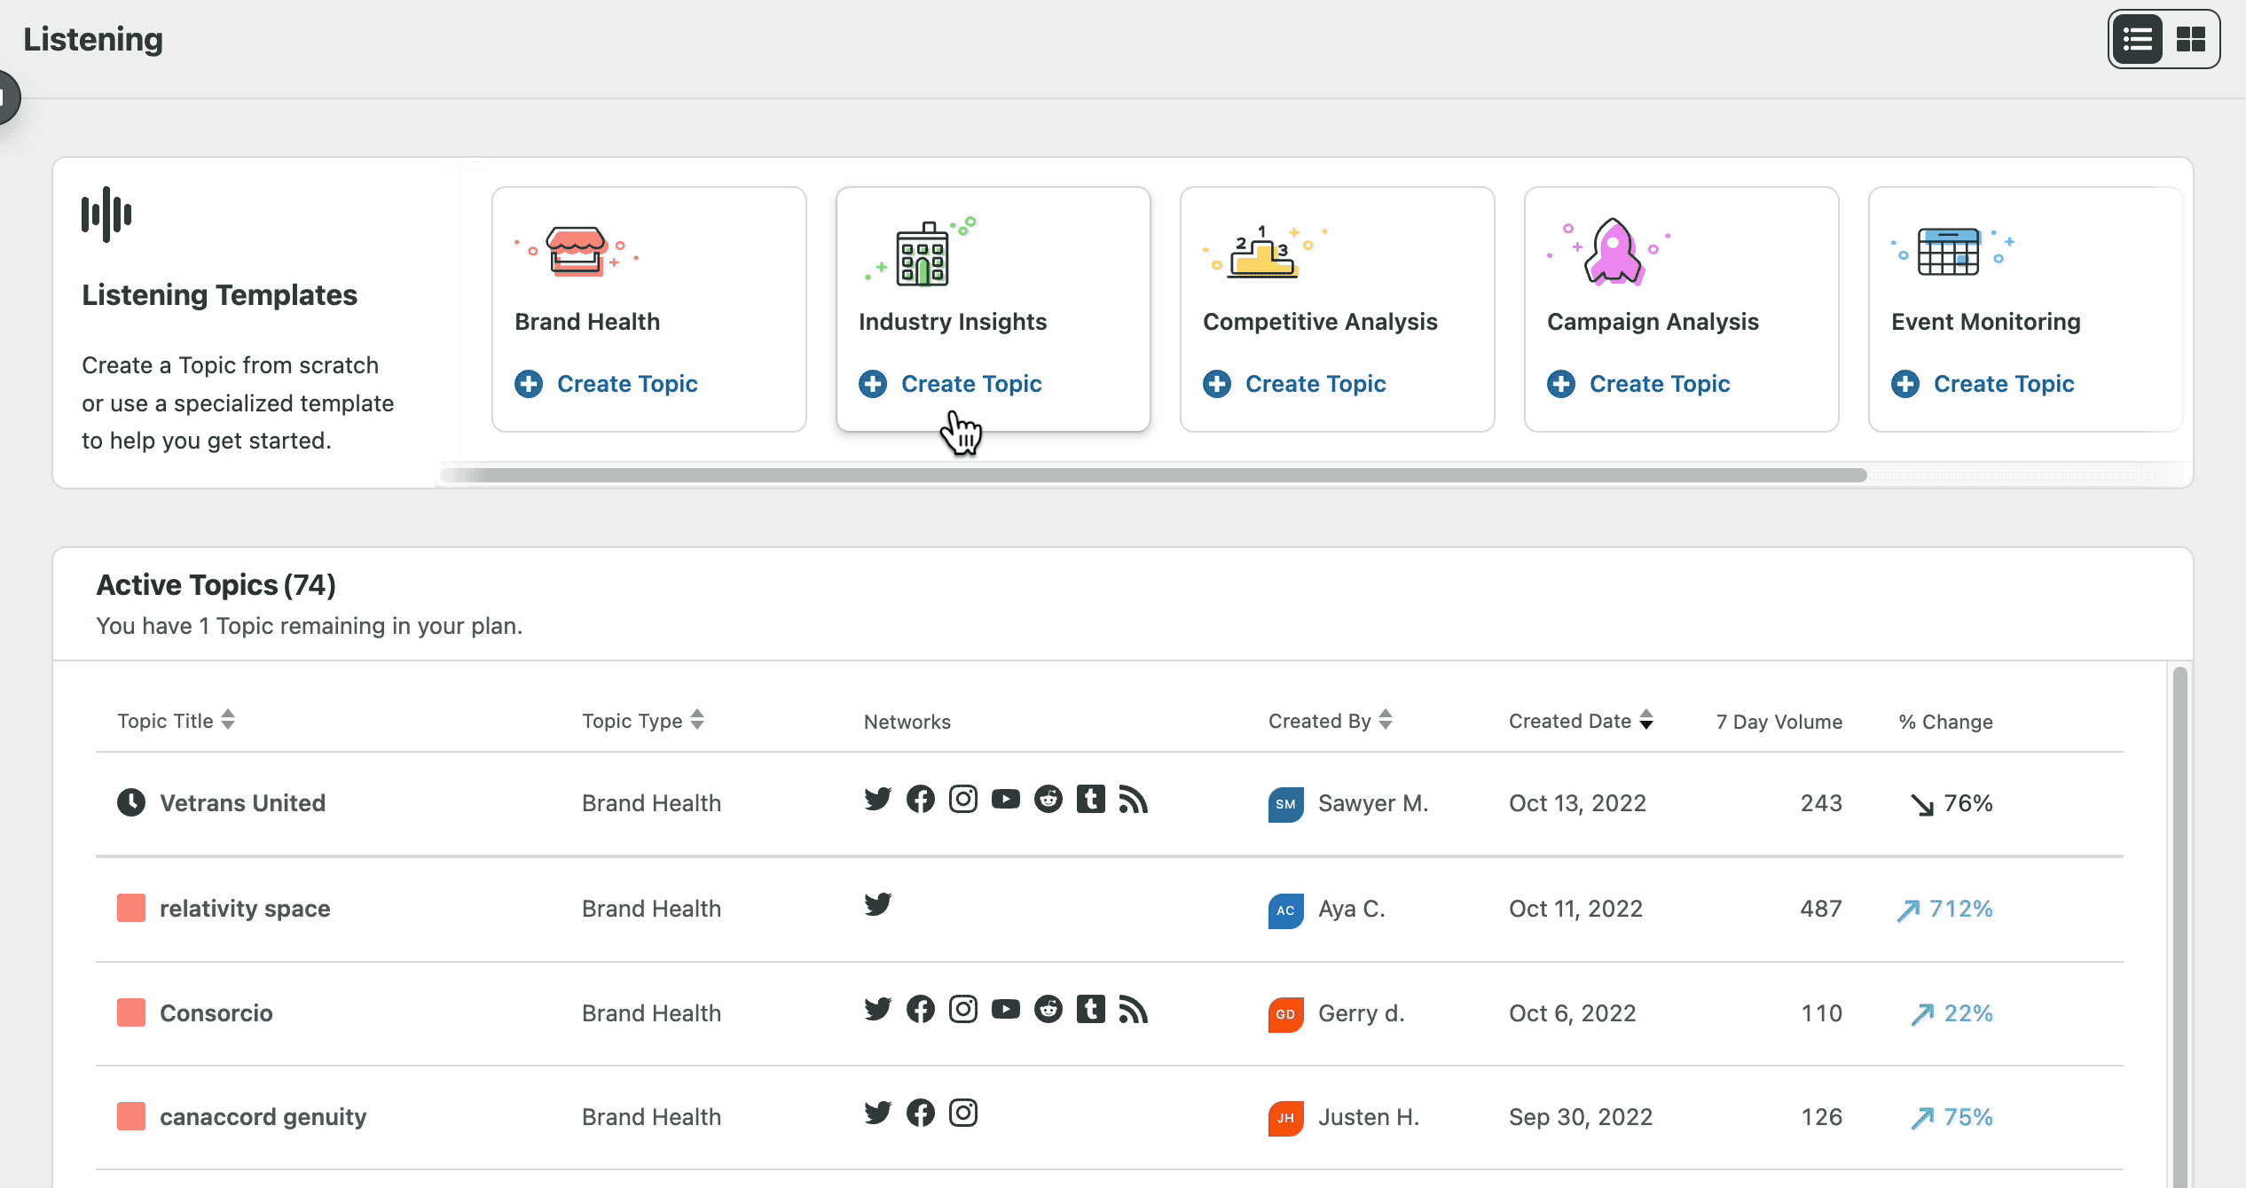Click Tumblr icon in Vetrans United row
2246x1188 pixels.
pyautogui.click(x=1091, y=799)
